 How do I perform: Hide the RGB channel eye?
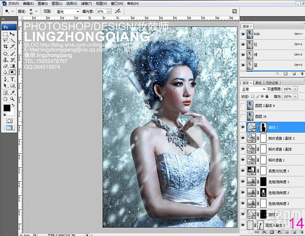243,34
